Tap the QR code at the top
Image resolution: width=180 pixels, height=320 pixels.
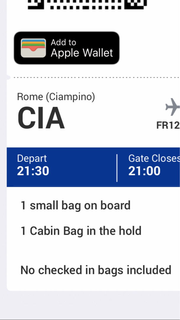click(87, 4)
